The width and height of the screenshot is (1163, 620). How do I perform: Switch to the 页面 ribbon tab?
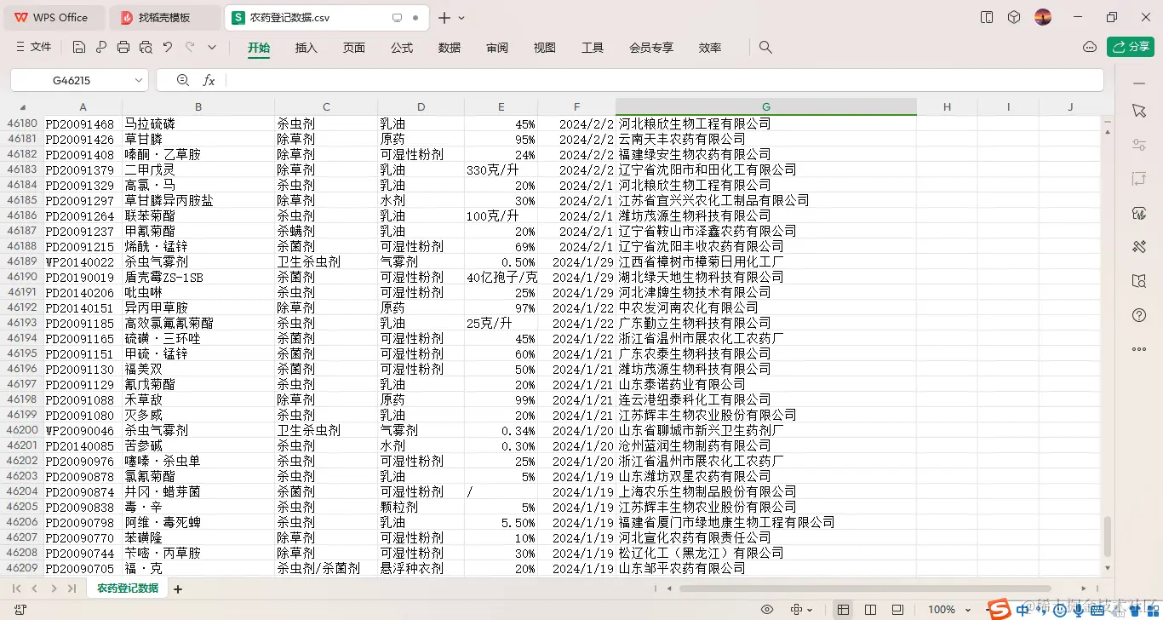[354, 48]
